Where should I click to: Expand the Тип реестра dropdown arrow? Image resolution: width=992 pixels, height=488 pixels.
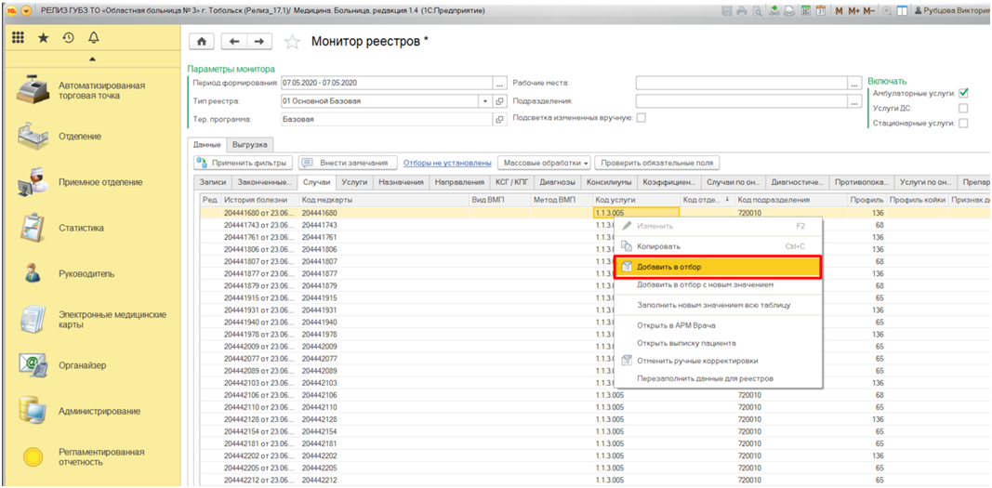485,100
